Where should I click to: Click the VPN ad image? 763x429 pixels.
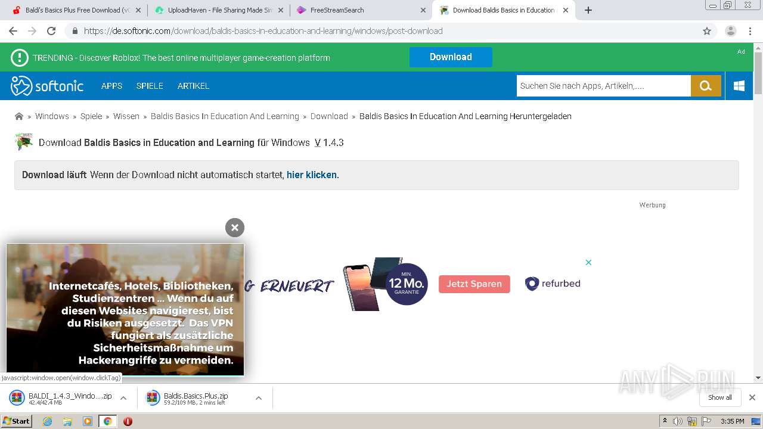pos(125,309)
